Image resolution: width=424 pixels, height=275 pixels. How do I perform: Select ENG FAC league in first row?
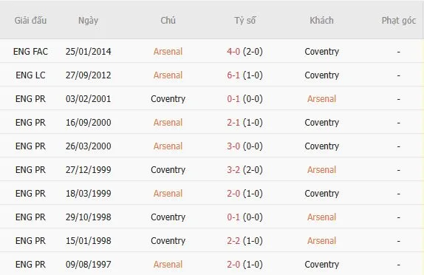coord(30,52)
